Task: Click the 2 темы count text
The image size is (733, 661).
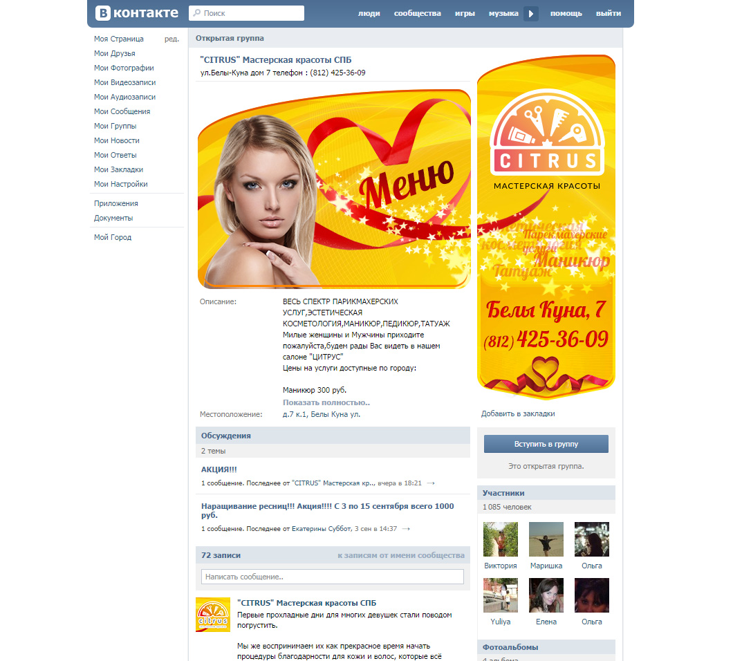Action: [x=213, y=451]
